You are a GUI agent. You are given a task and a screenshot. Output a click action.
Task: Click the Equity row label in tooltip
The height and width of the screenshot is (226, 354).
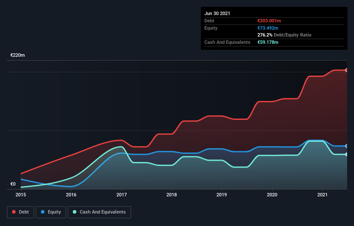[x=211, y=28]
